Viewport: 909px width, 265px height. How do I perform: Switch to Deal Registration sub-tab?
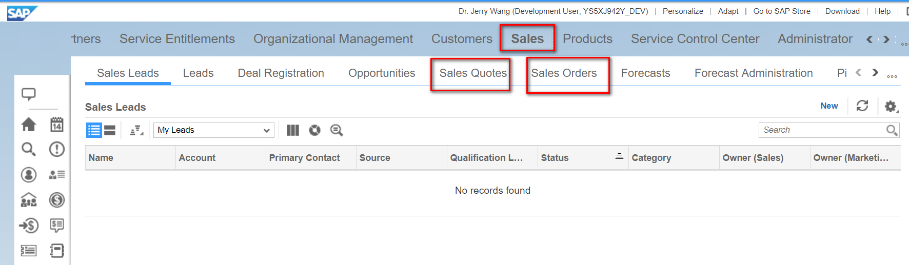pos(281,73)
